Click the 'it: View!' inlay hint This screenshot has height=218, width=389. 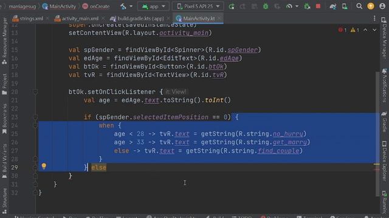pos(176,92)
